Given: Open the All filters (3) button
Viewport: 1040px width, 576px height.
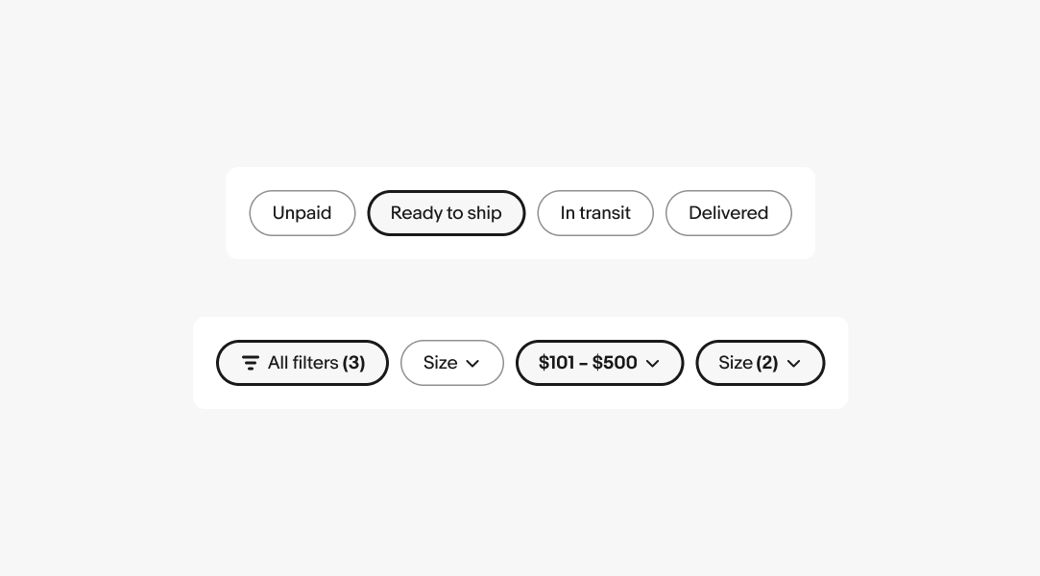Looking at the screenshot, I should tap(302, 363).
